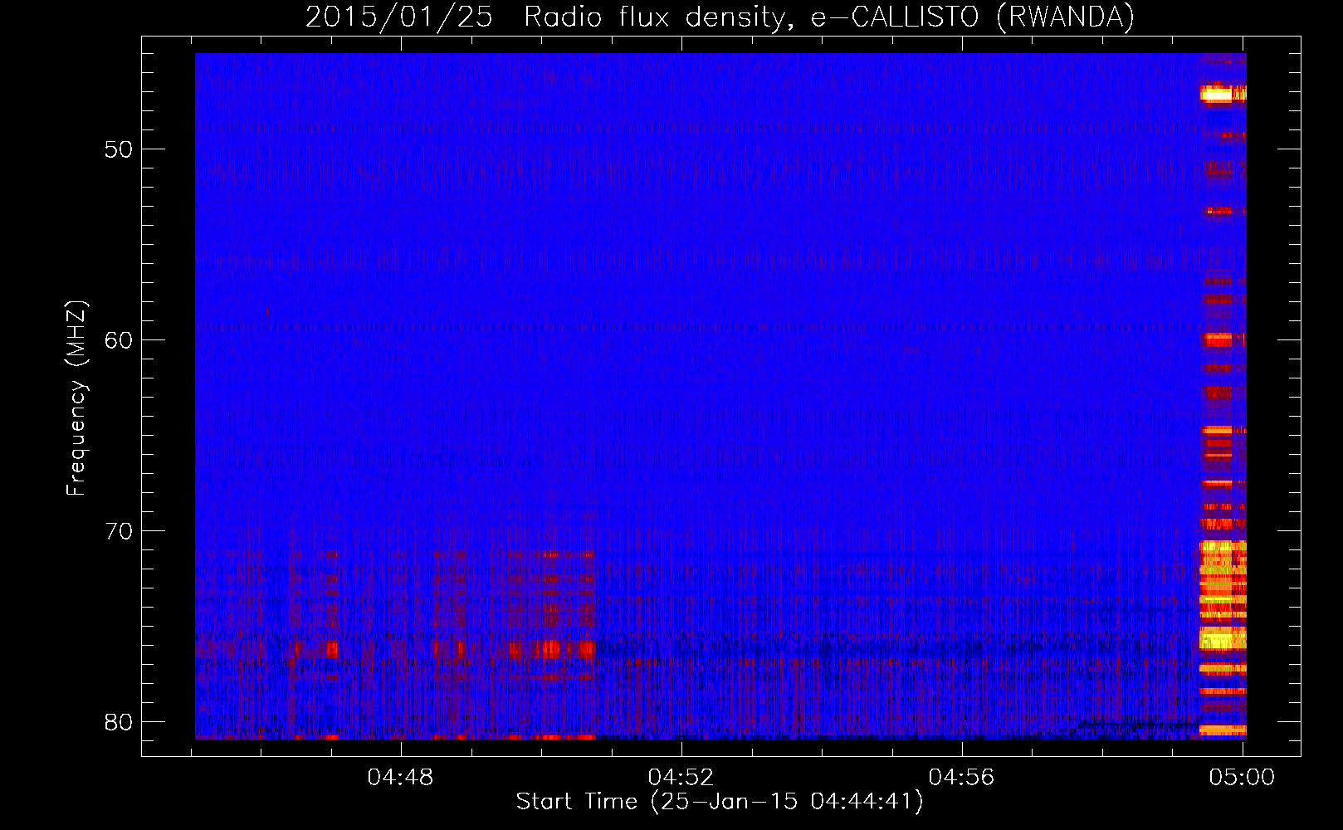Click the yellow burst band near 76 MHz
This screenshot has width=1343, height=830.
click(x=1222, y=638)
